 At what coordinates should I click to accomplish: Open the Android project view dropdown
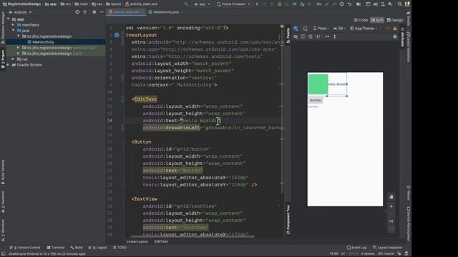pos(20,12)
